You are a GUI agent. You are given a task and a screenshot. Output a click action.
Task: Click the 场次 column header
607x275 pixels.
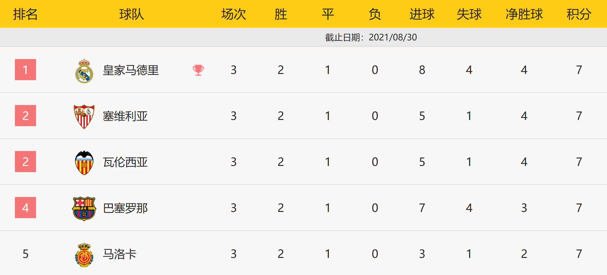click(x=233, y=14)
